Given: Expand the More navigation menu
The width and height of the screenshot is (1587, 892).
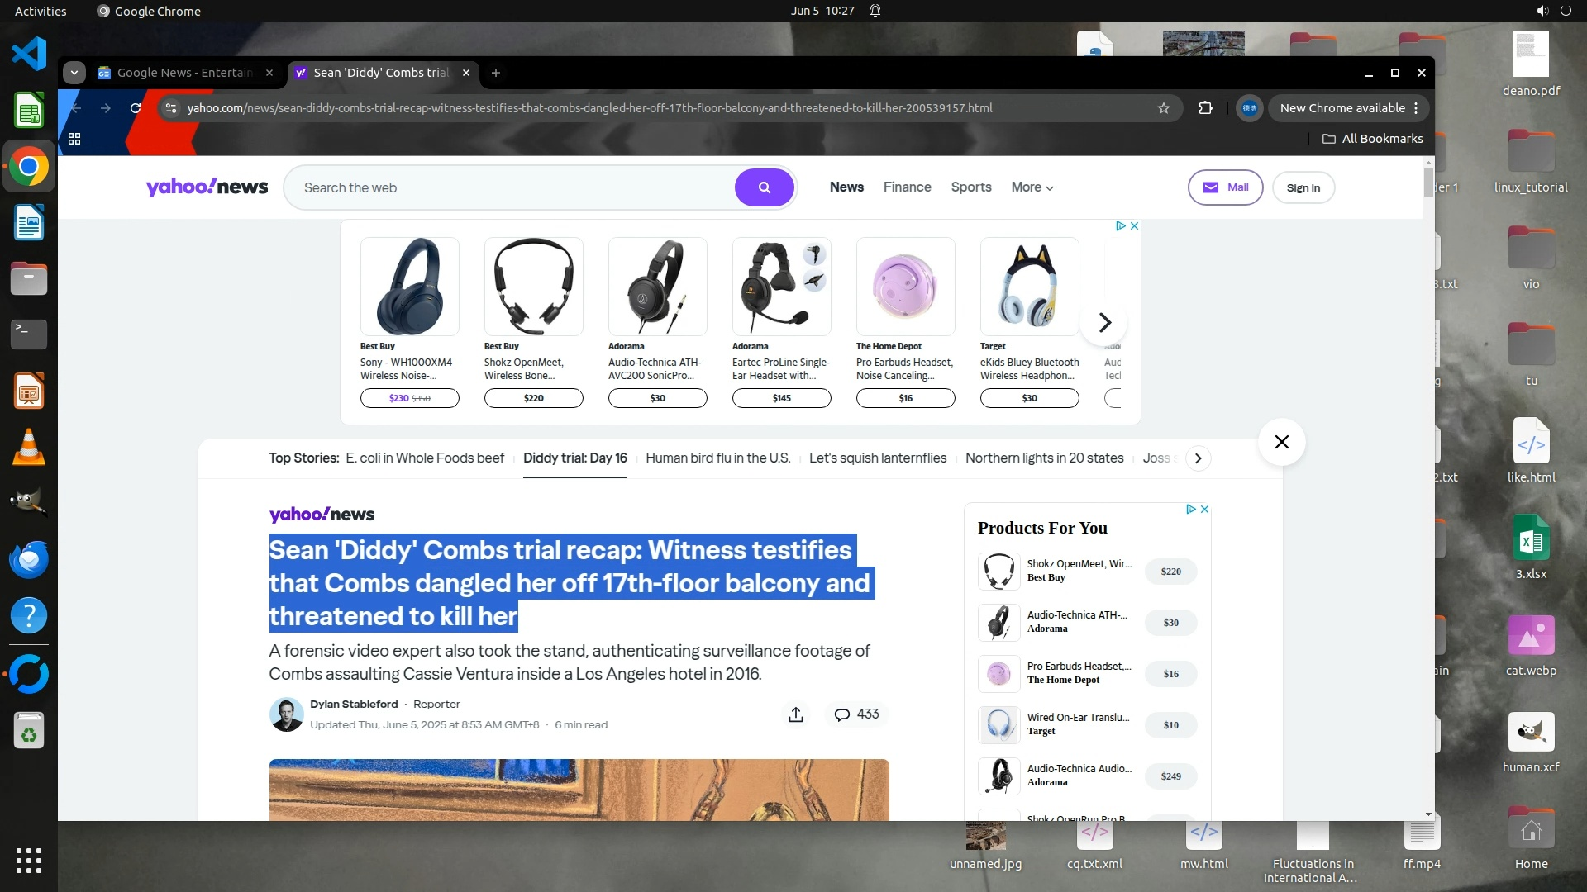Looking at the screenshot, I should pos(1032,187).
